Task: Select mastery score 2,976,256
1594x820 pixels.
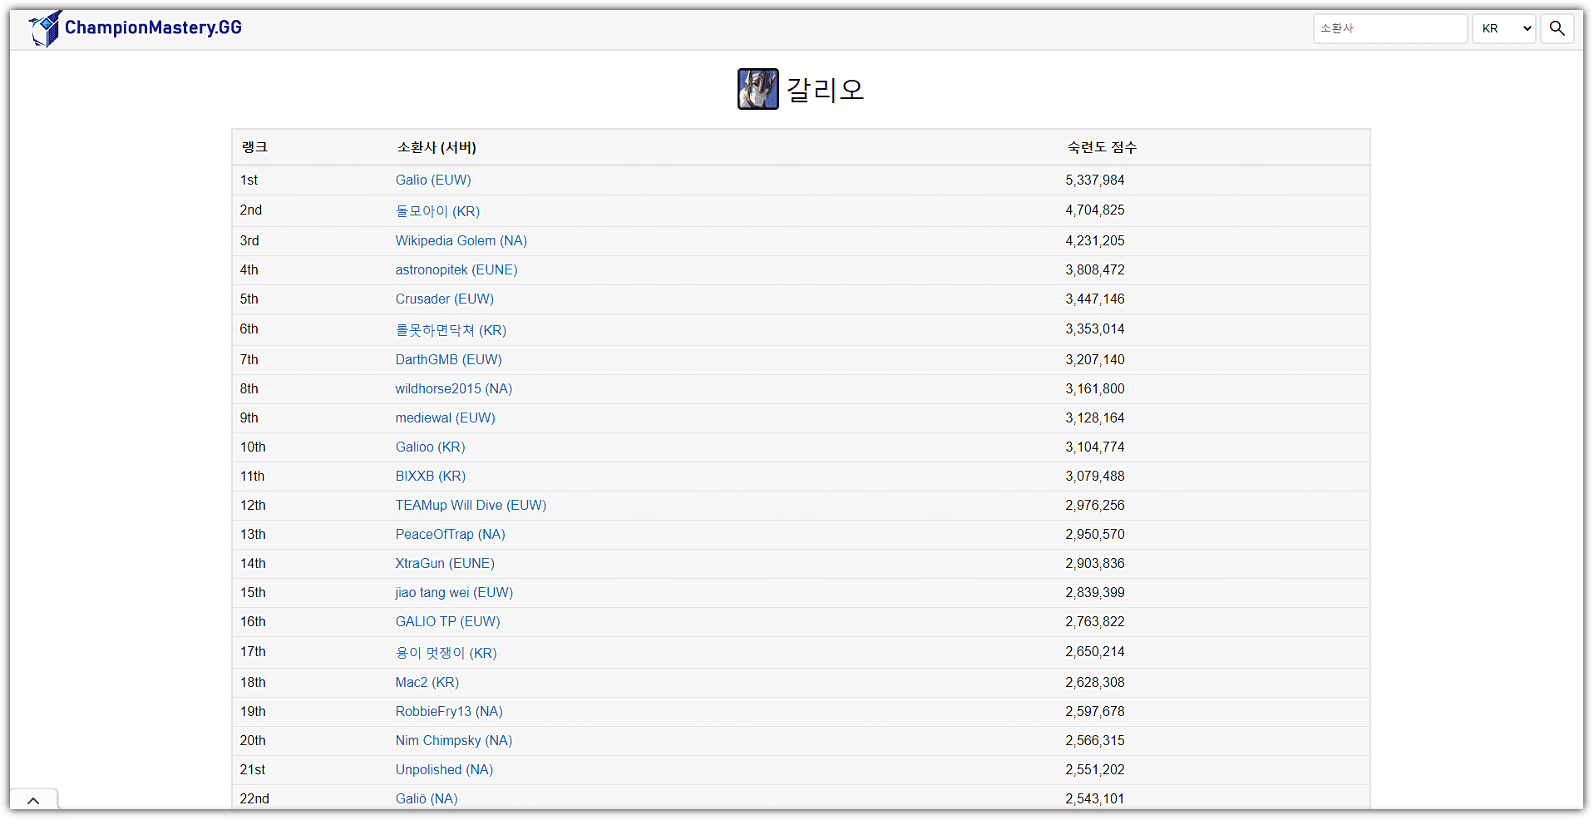Action: click(x=1095, y=505)
